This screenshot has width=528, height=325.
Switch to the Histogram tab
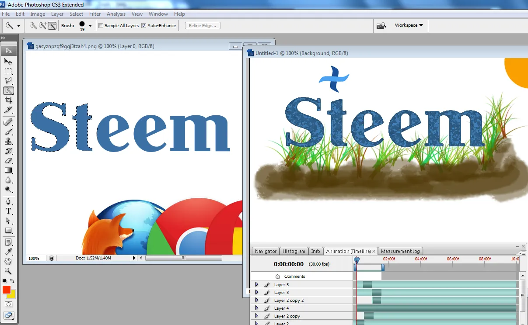tap(294, 251)
